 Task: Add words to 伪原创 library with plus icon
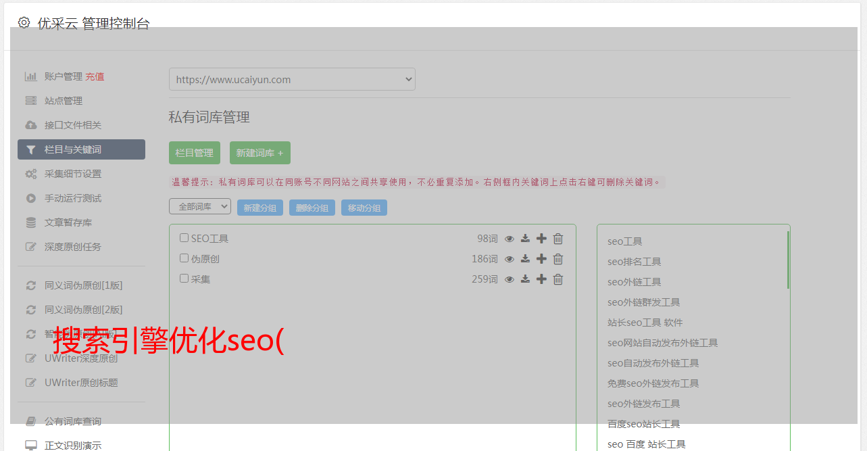click(x=541, y=259)
